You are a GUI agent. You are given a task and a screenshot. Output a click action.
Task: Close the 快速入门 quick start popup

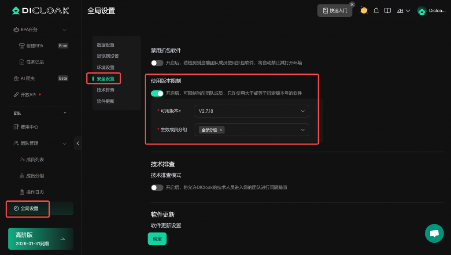(352, 4)
